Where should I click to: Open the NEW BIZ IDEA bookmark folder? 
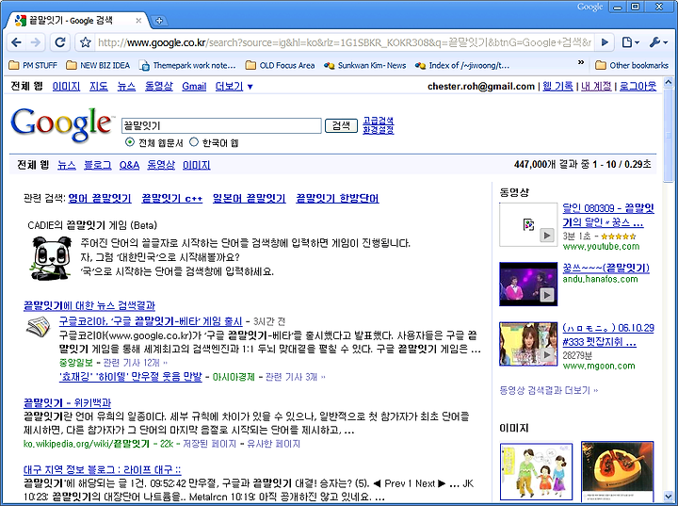click(98, 65)
